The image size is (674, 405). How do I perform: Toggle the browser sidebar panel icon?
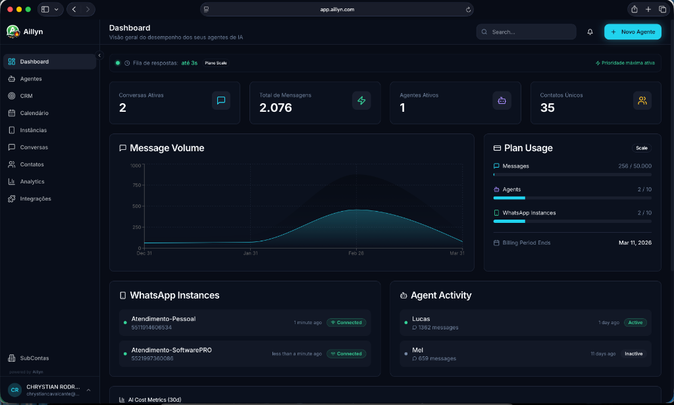pos(45,9)
